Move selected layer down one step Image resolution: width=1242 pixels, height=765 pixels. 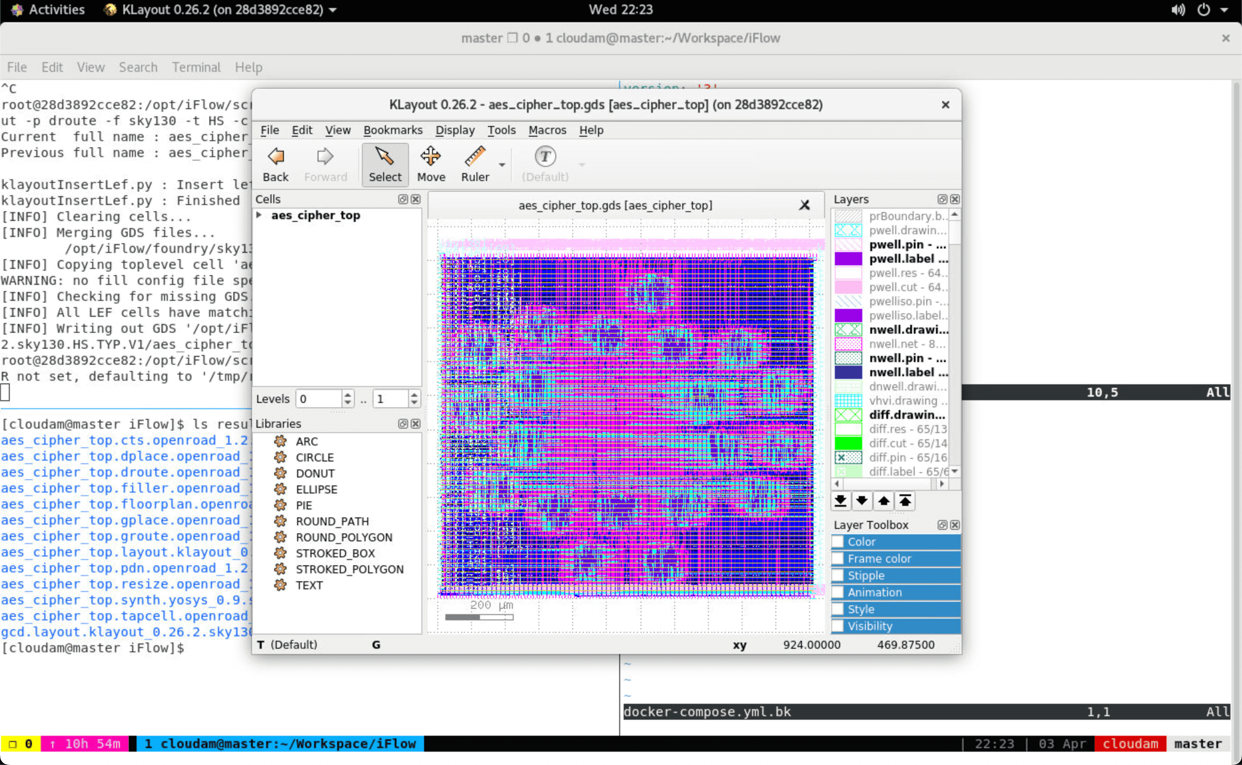pos(862,501)
